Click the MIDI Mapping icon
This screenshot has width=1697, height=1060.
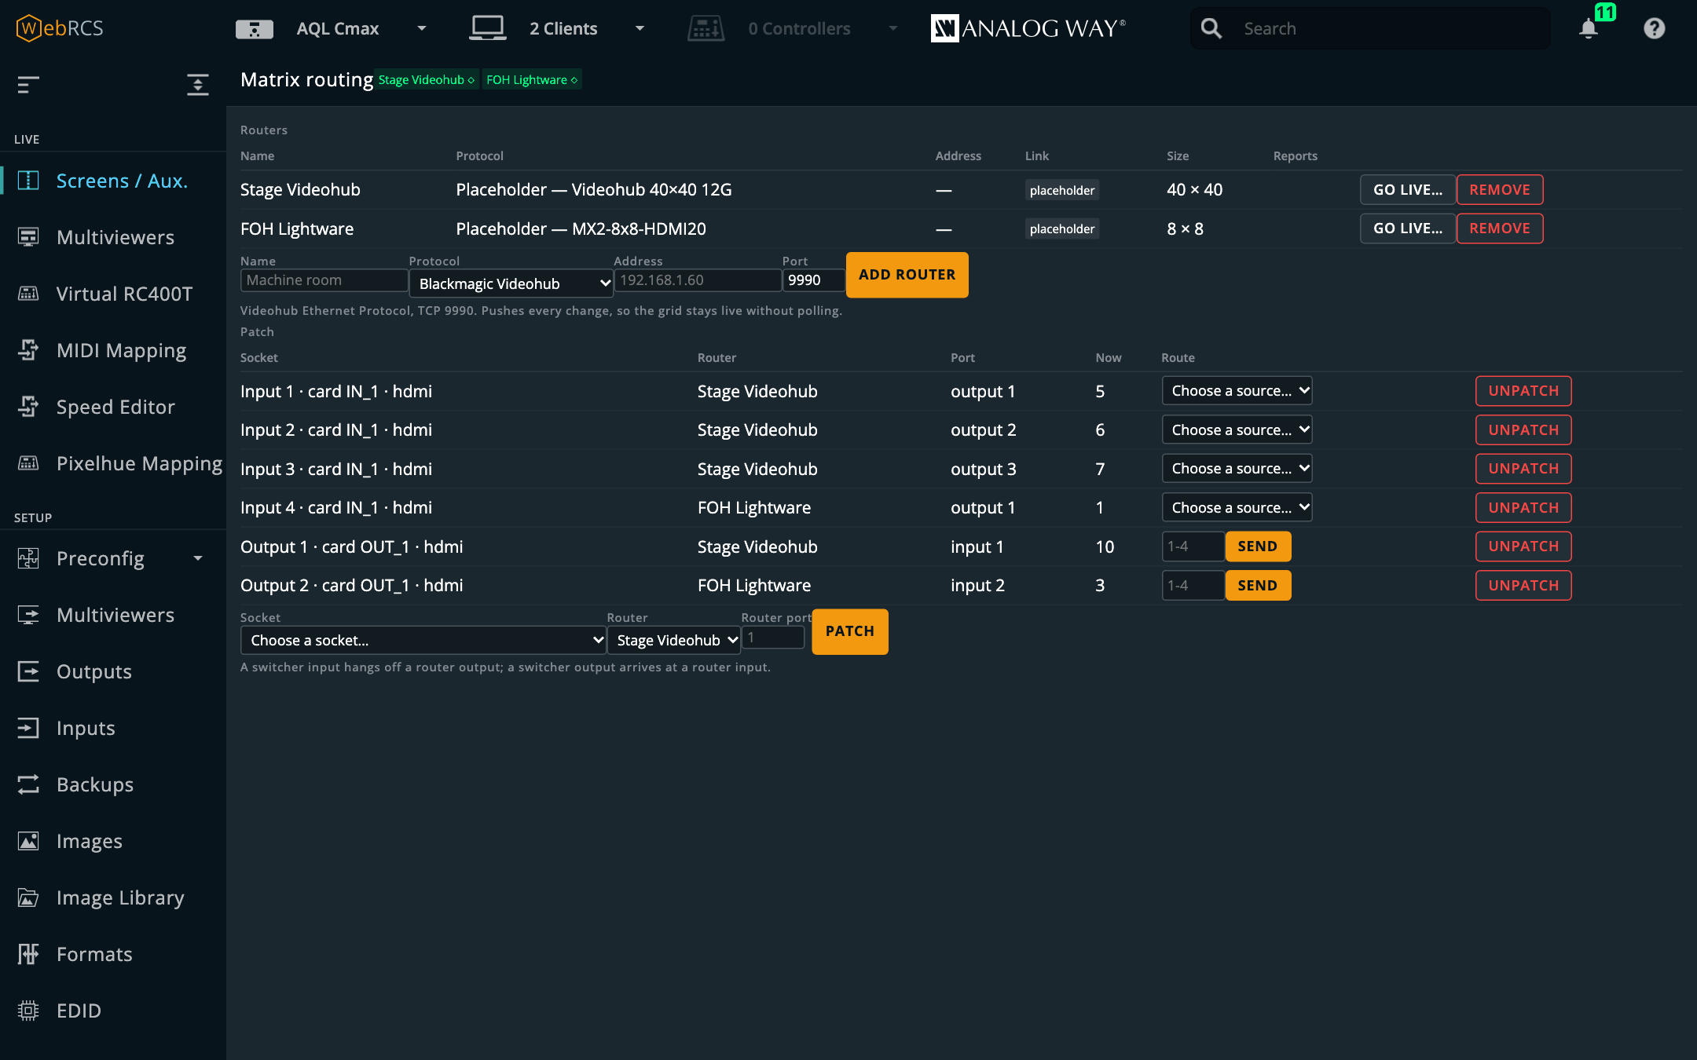28,350
